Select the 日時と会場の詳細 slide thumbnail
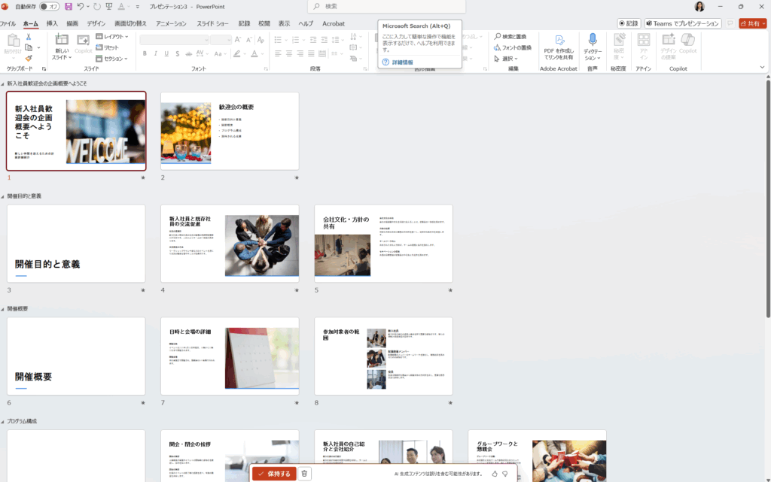 [230, 356]
